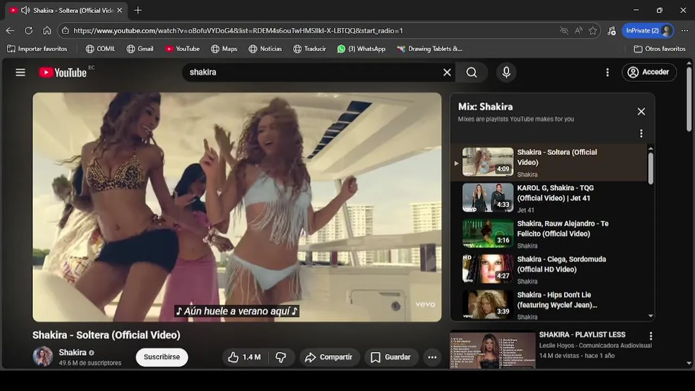Open SHAKIRA - PLAYLIST LESS recommendation
695x391 pixels.
(582, 335)
